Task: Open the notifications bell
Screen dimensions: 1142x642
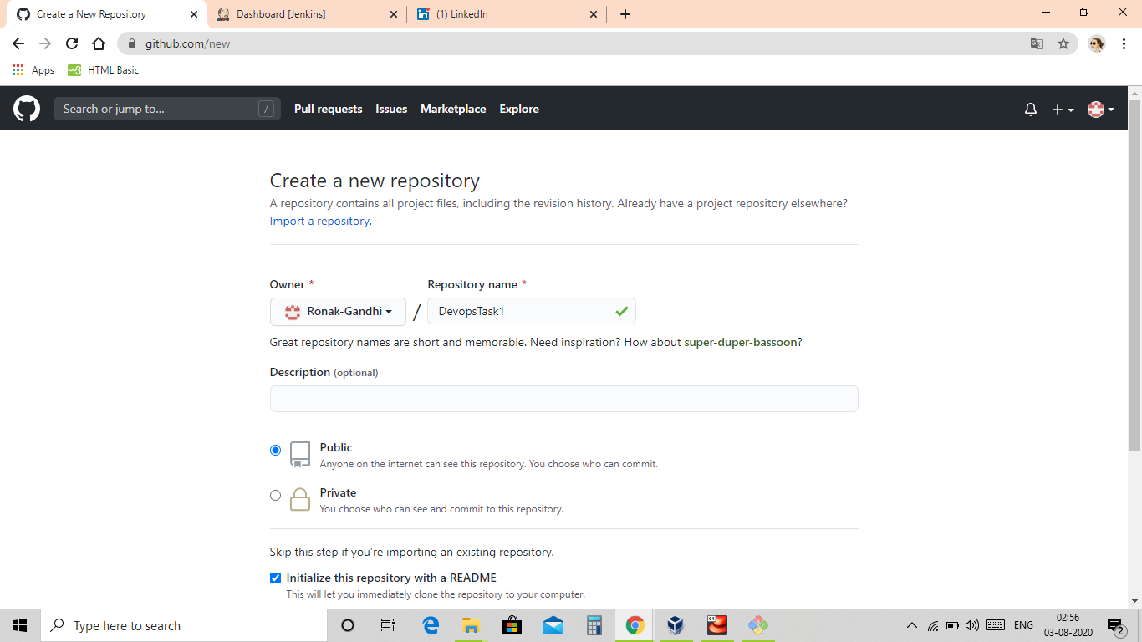Action: (x=1030, y=109)
